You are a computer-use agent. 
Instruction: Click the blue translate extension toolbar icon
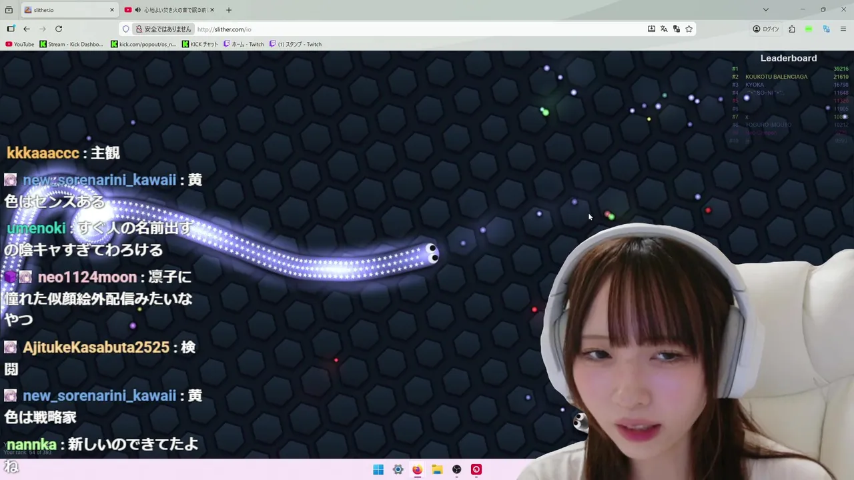coord(826,29)
